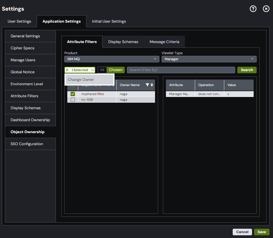Expand the 1 Selected actions dropdown

93,70
